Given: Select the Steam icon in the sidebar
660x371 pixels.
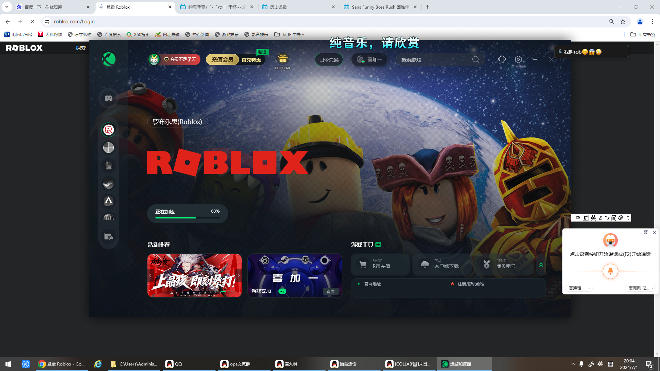Looking at the screenshot, I should click(109, 183).
